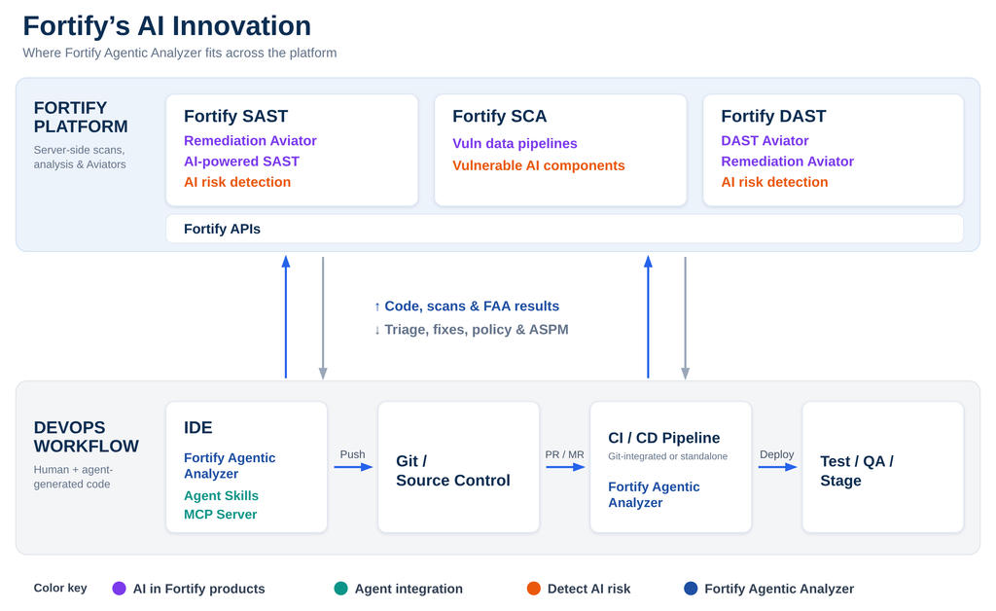Viewport: 996px width, 611px height.
Task: Click the 'AI-powered SAST' text
Action: 241,162
